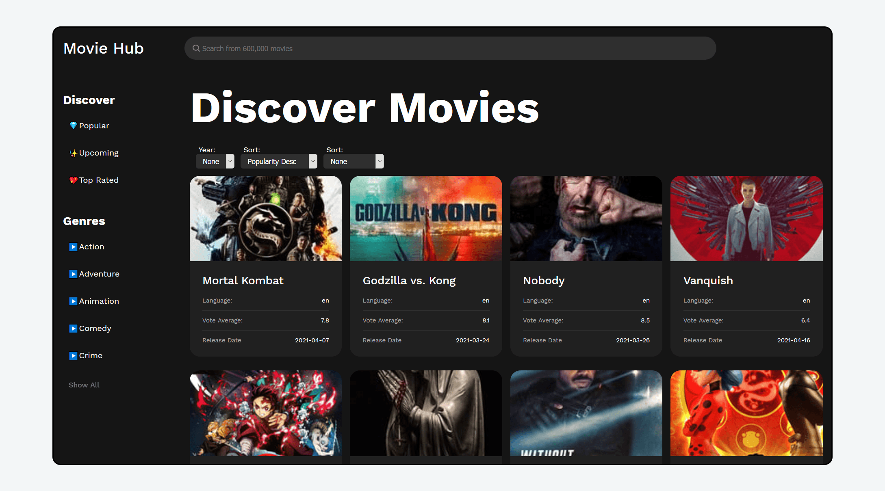Click Show All genres

pyautogui.click(x=84, y=385)
